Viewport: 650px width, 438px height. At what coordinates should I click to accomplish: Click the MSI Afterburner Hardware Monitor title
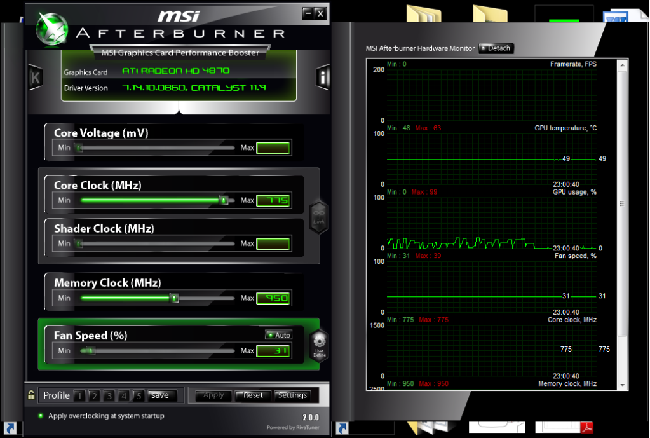click(420, 48)
